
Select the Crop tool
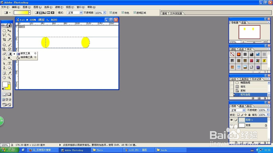tap(4, 39)
